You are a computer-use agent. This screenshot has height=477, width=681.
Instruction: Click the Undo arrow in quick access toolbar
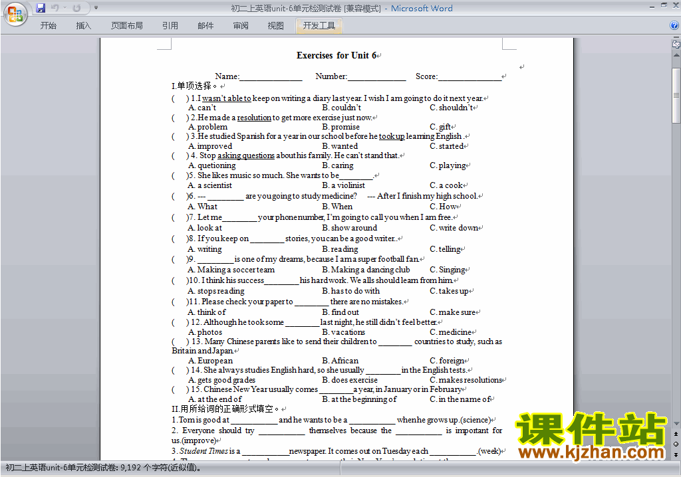pyautogui.click(x=55, y=8)
